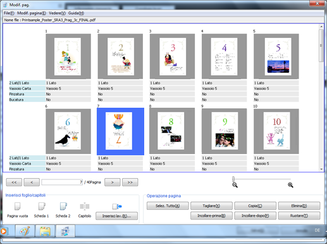The image size is (327, 244).
Task: Click the 2 Lati/1 Lato label in first row
Action: click(x=27, y=83)
